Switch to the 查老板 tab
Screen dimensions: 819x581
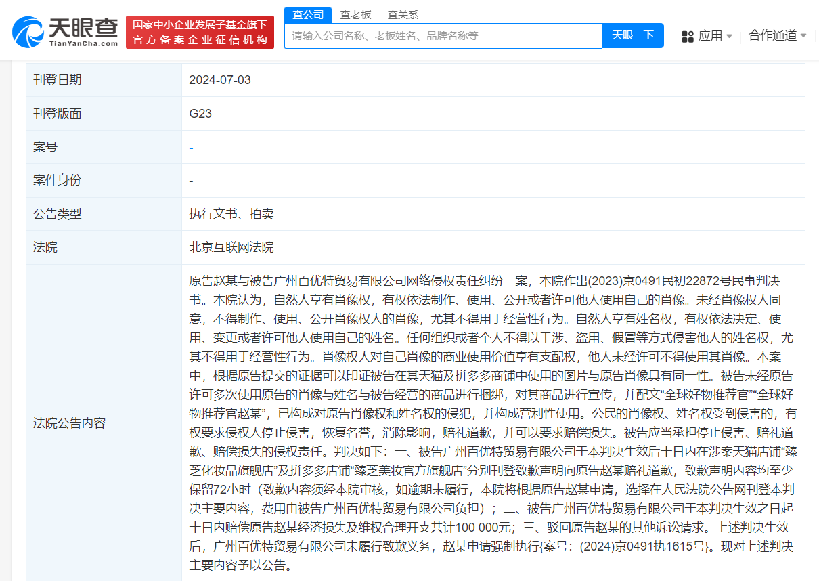354,14
